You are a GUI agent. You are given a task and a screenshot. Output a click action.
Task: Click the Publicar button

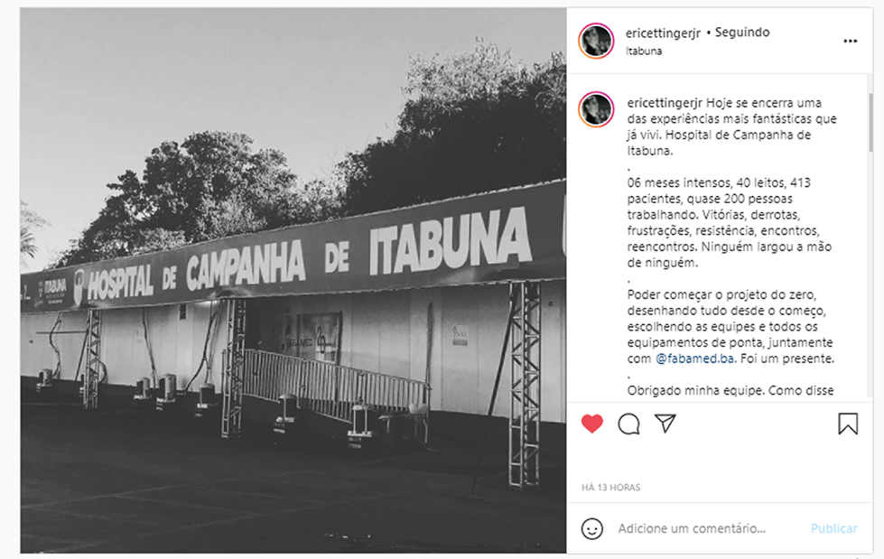click(833, 528)
